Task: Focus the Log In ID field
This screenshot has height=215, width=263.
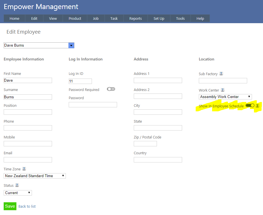Action: [80, 81]
